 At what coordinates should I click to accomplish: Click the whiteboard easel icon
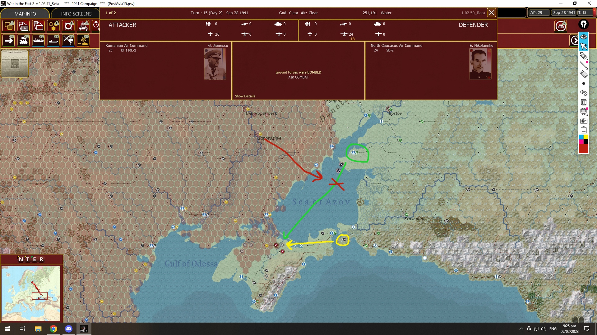tap(584, 111)
